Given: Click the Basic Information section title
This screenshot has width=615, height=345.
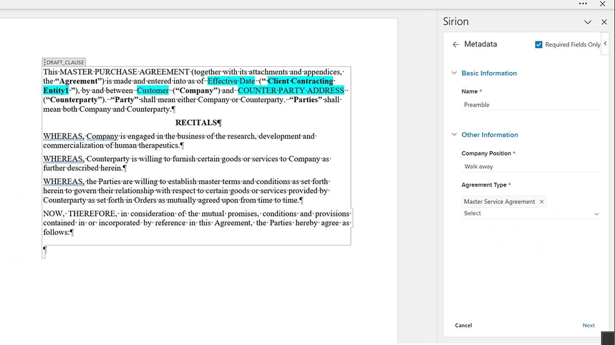Looking at the screenshot, I should point(489,73).
